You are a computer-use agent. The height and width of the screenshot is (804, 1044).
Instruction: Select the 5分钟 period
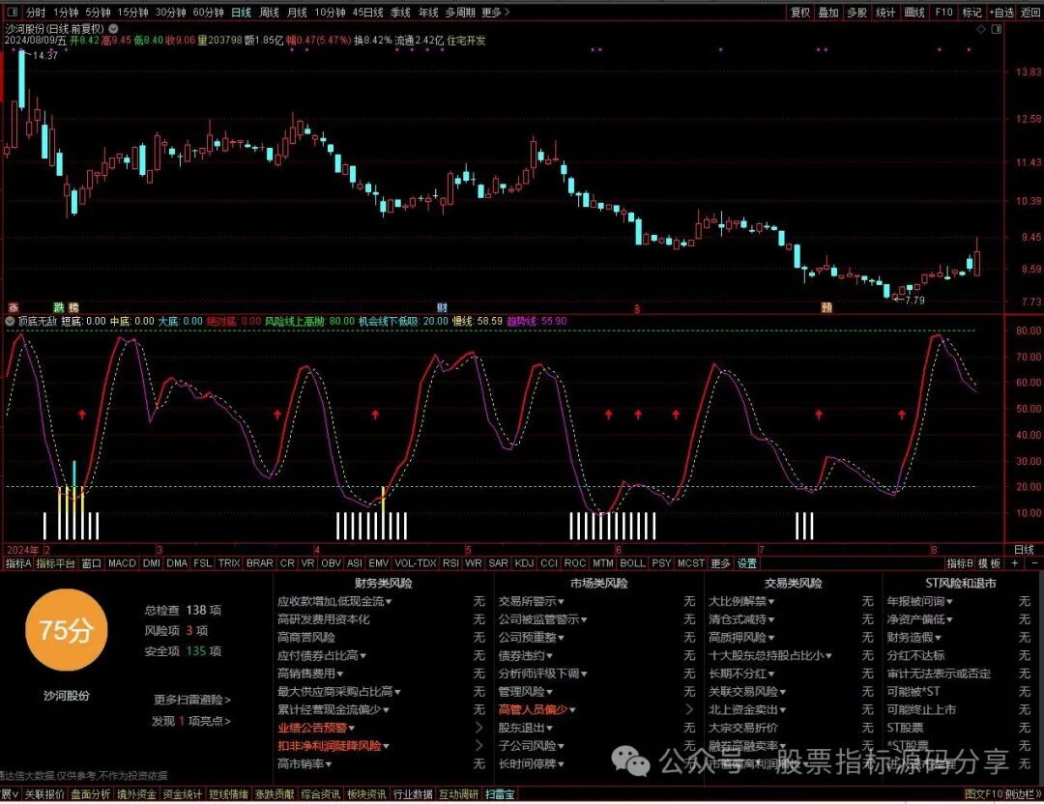(98, 12)
